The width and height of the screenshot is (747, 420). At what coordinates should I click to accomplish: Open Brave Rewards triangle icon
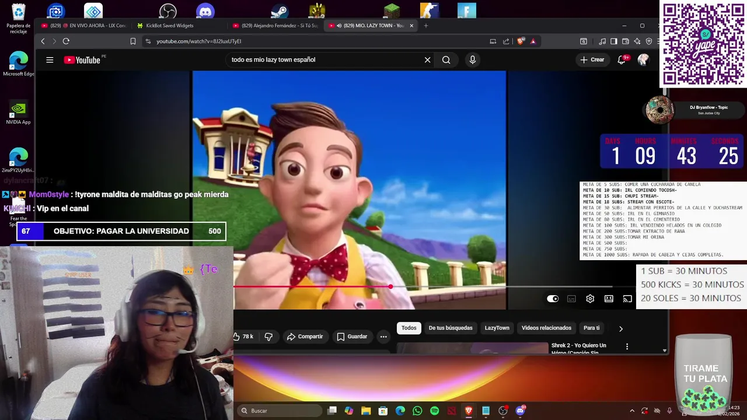pyautogui.click(x=533, y=41)
